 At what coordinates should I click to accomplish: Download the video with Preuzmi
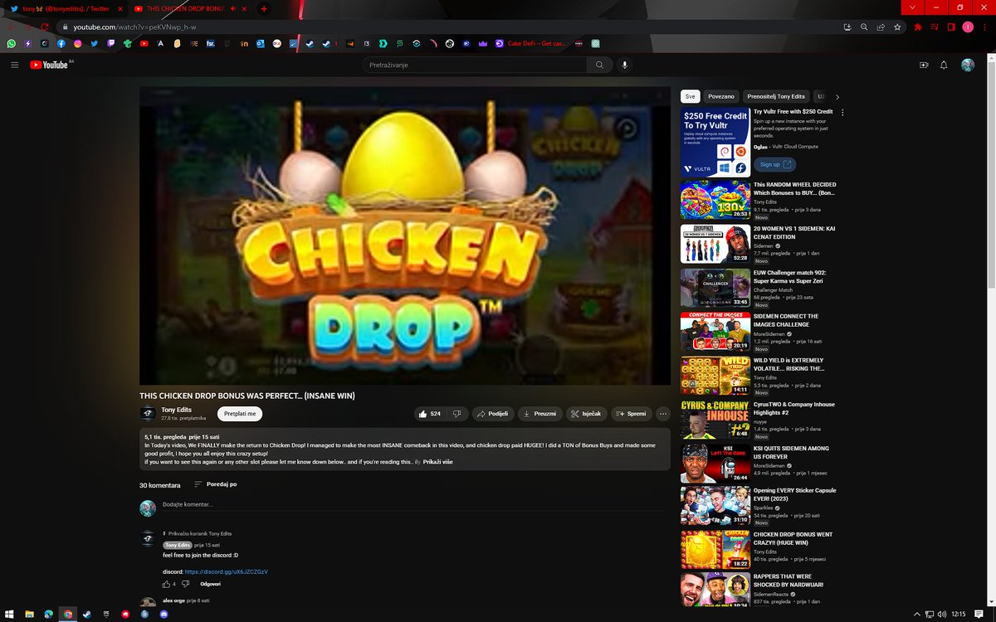539,413
